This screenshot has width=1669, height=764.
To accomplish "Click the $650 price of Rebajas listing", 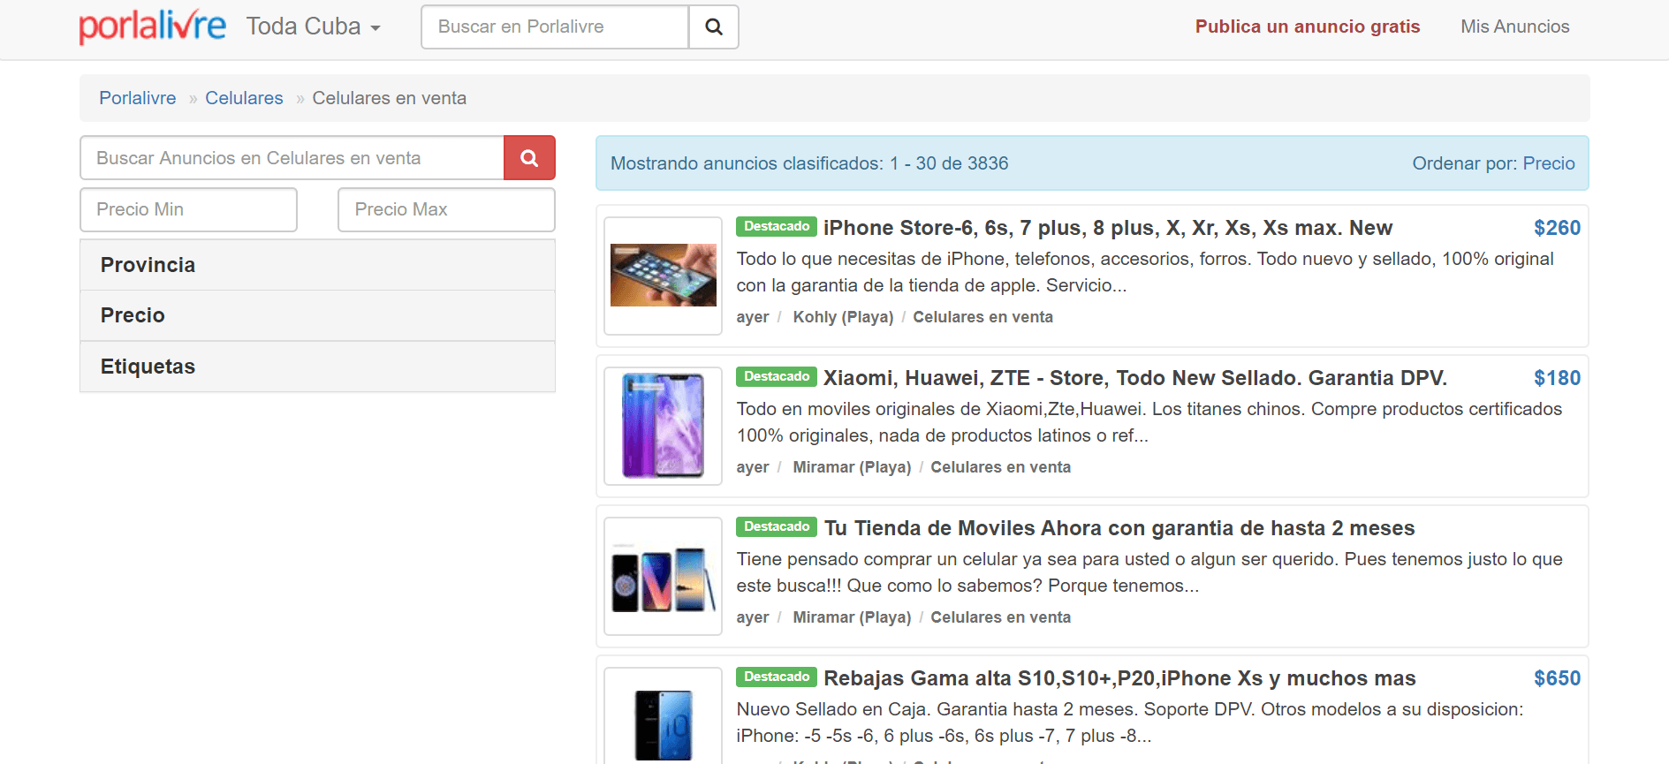I will click(1557, 678).
